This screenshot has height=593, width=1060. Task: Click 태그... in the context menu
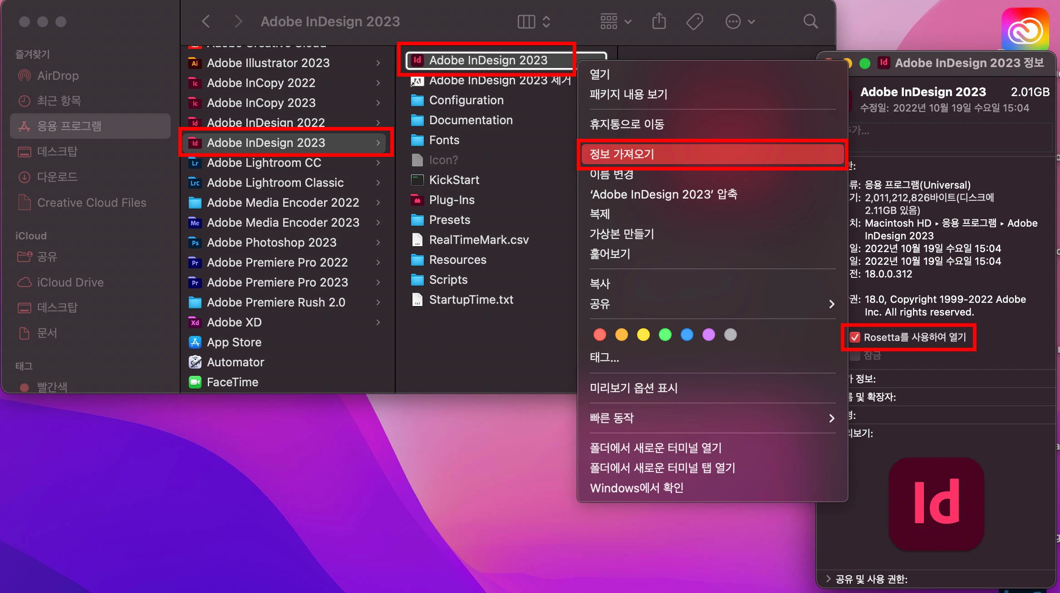[604, 358]
